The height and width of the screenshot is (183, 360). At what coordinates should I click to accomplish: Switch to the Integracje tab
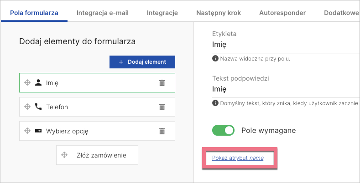(x=162, y=13)
